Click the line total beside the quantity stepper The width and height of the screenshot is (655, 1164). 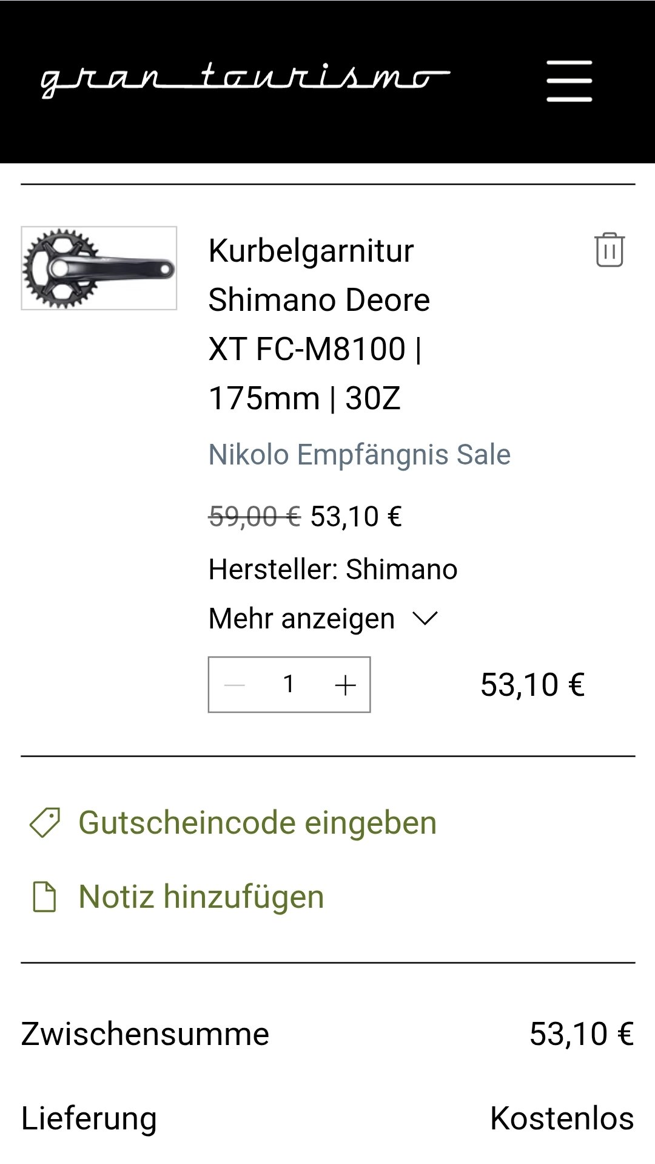[x=532, y=685]
